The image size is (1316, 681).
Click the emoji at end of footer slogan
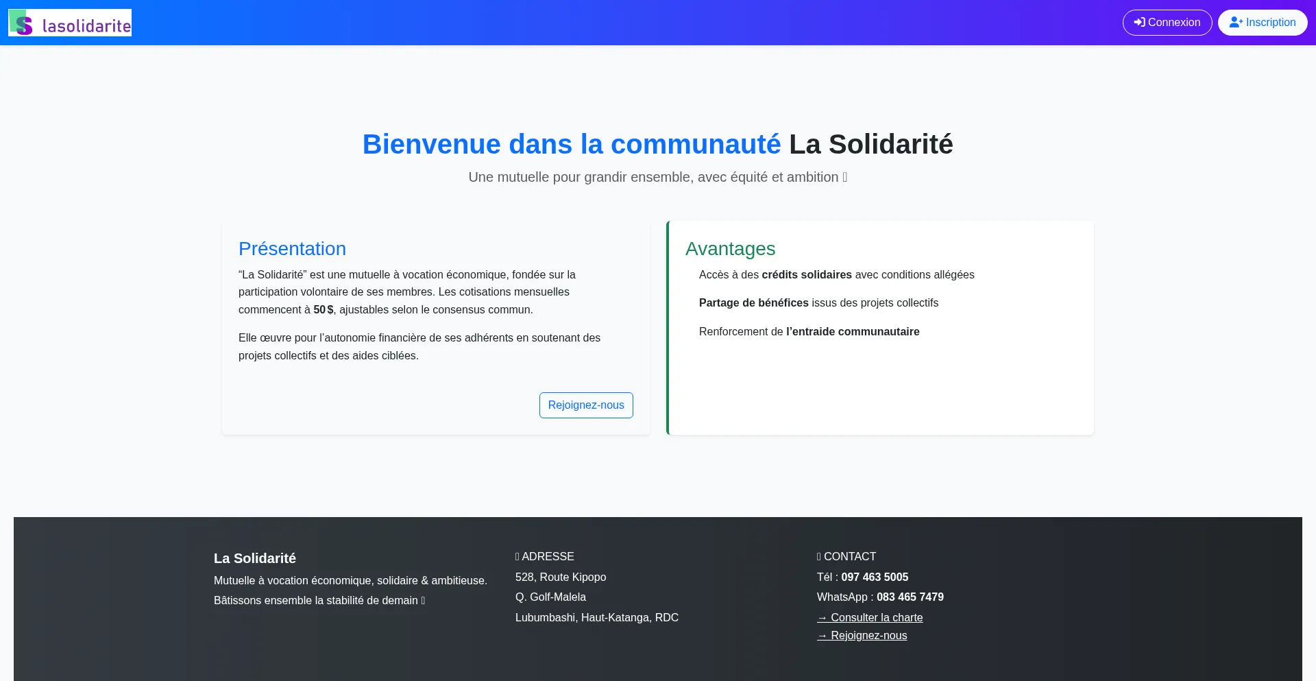(421, 600)
